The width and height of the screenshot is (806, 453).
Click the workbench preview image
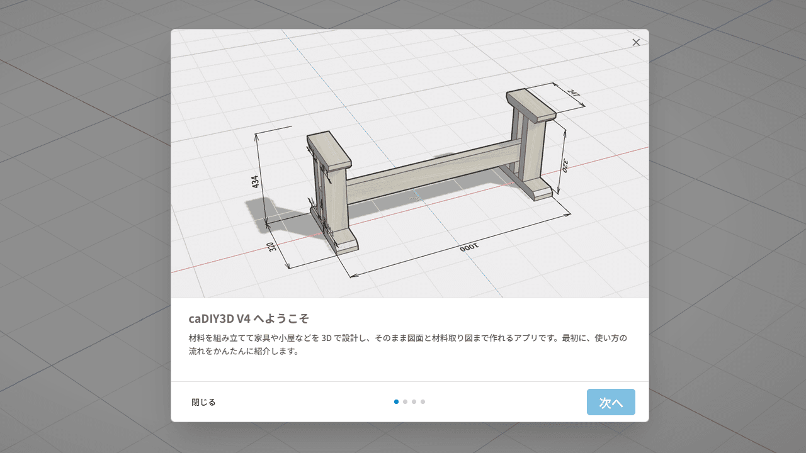pyautogui.click(x=410, y=164)
